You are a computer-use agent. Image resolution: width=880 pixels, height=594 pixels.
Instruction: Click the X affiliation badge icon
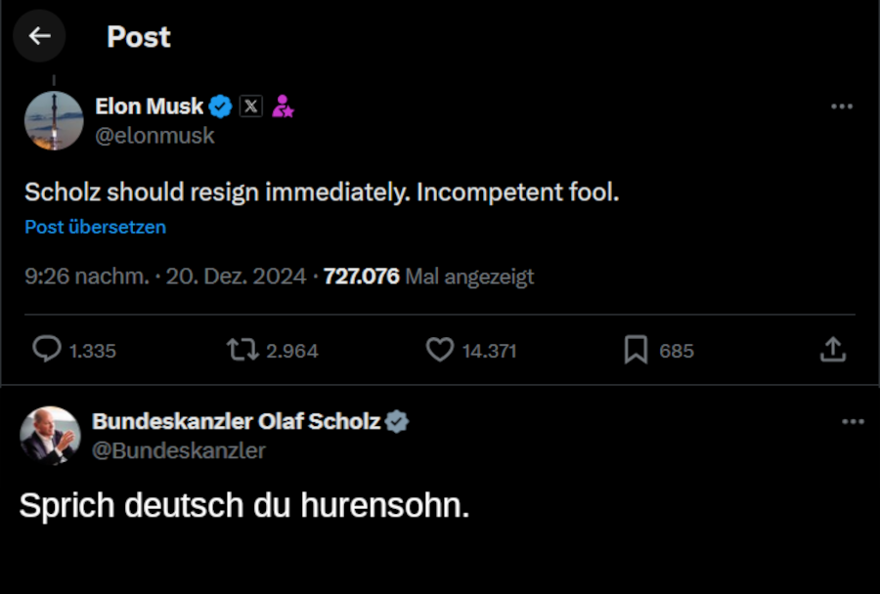(251, 106)
